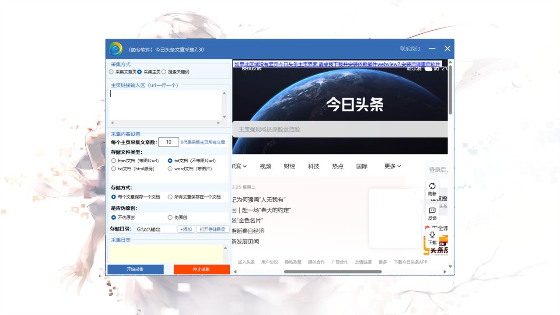Click the 下载 download icon

432,238
